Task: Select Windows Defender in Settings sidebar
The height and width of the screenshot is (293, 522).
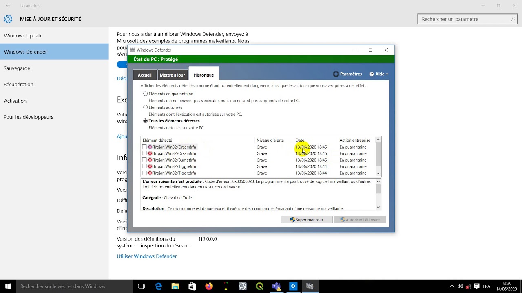Action: tap(54, 52)
